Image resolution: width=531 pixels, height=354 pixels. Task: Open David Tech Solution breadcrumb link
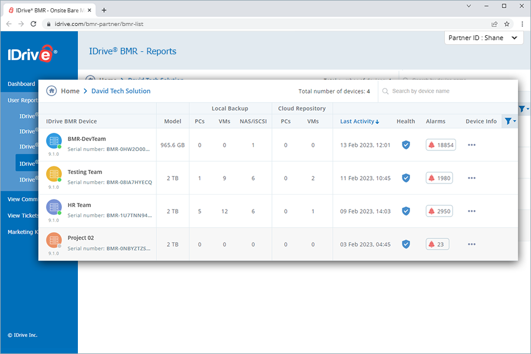click(121, 91)
